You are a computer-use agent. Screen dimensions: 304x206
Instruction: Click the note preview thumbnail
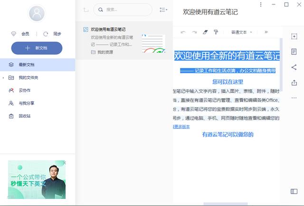pyautogui.click(x=153, y=44)
